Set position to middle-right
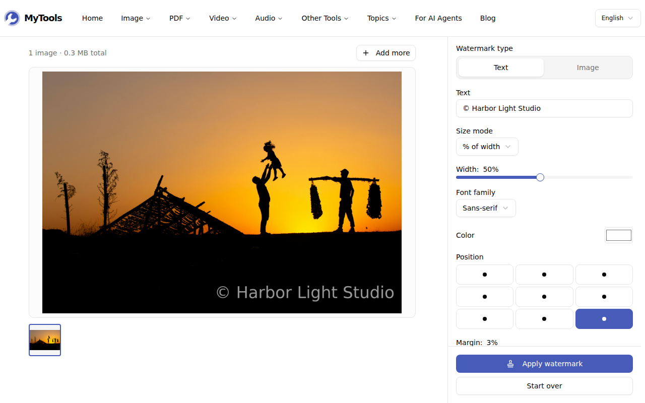The width and height of the screenshot is (645, 403). pos(604,297)
